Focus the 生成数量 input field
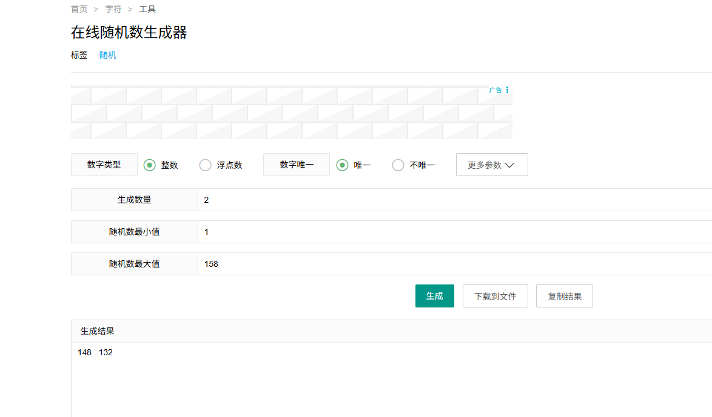712x417 pixels. point(455,200)
